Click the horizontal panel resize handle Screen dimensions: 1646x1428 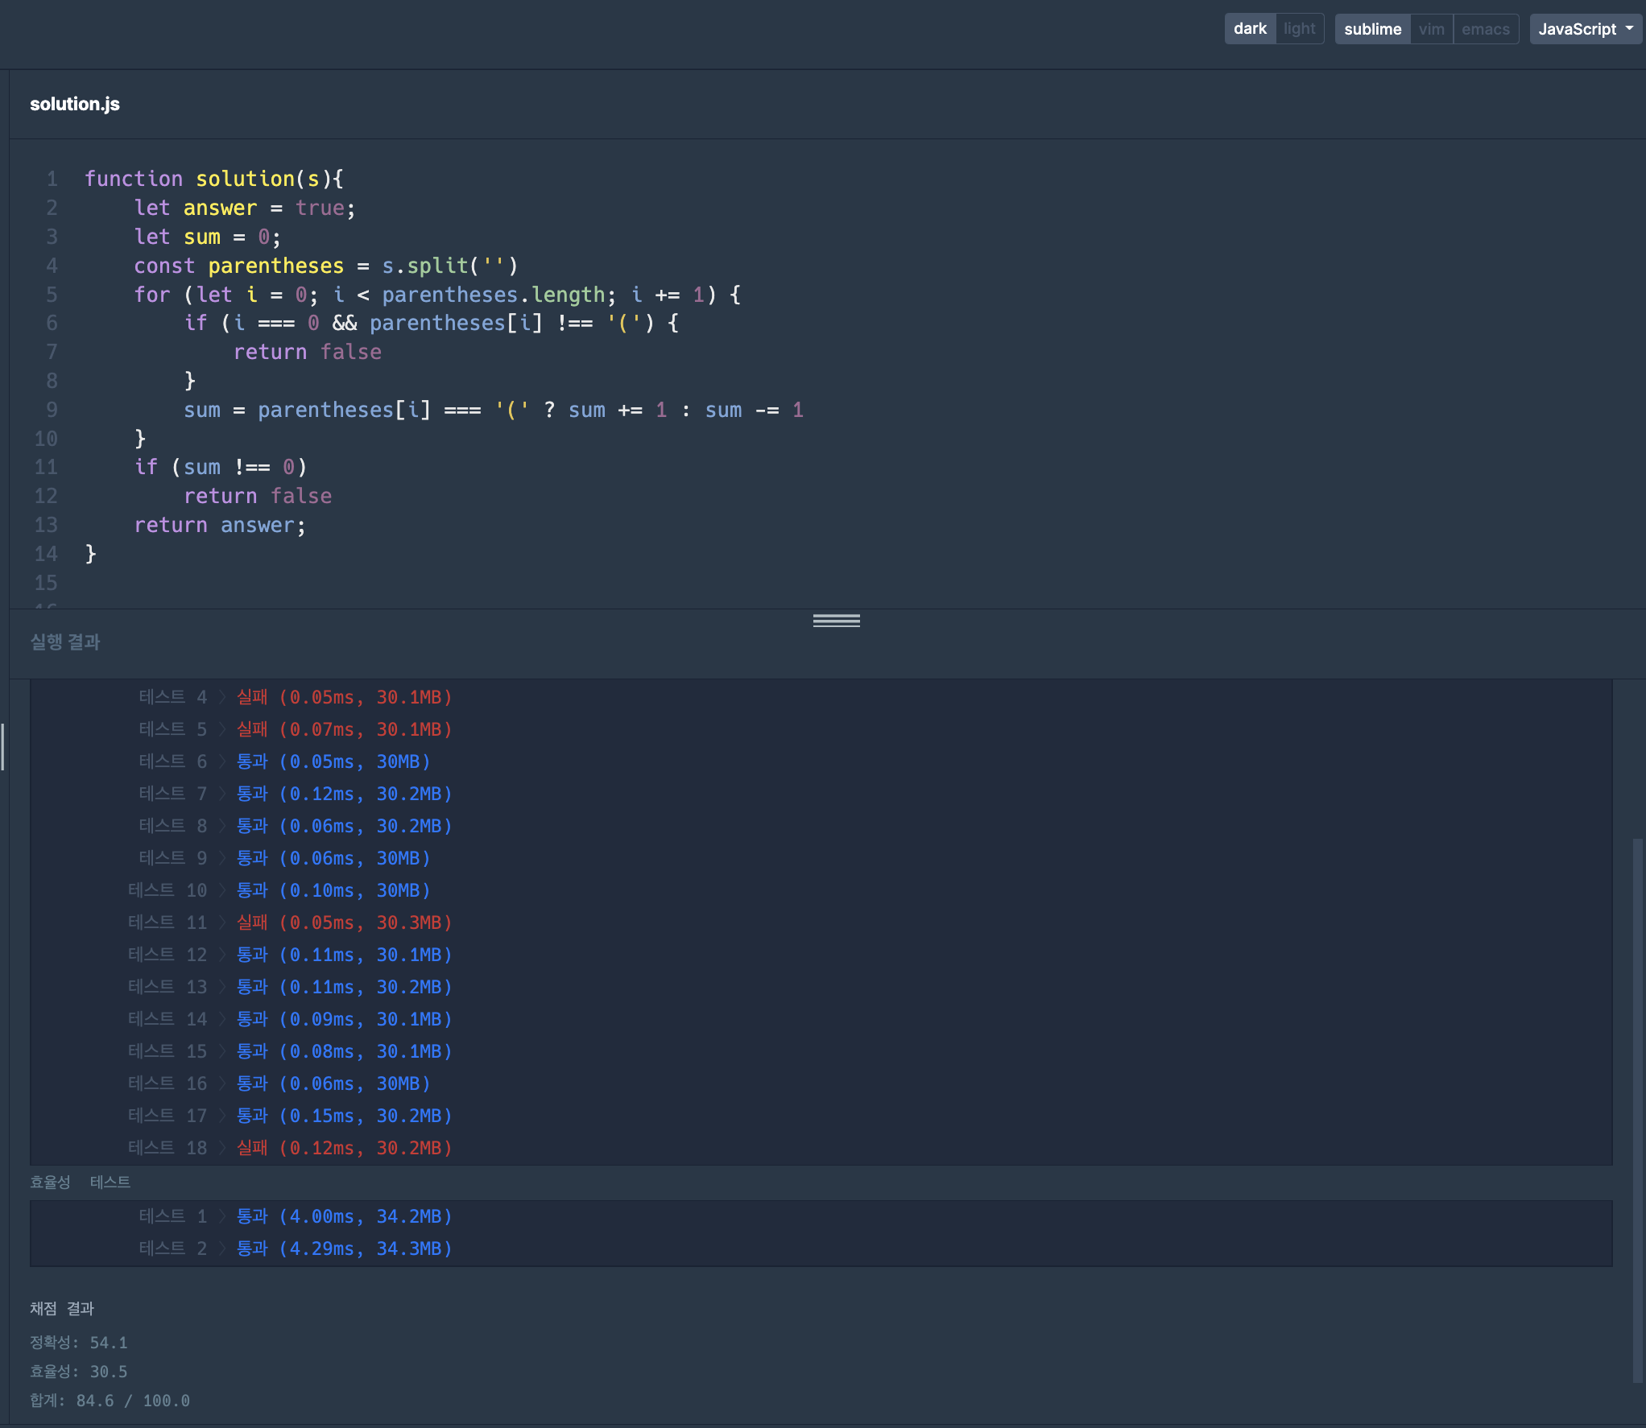tap(836, 620)
